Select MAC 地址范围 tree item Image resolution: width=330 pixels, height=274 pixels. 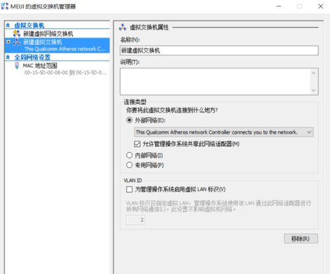tap(40, 66)
